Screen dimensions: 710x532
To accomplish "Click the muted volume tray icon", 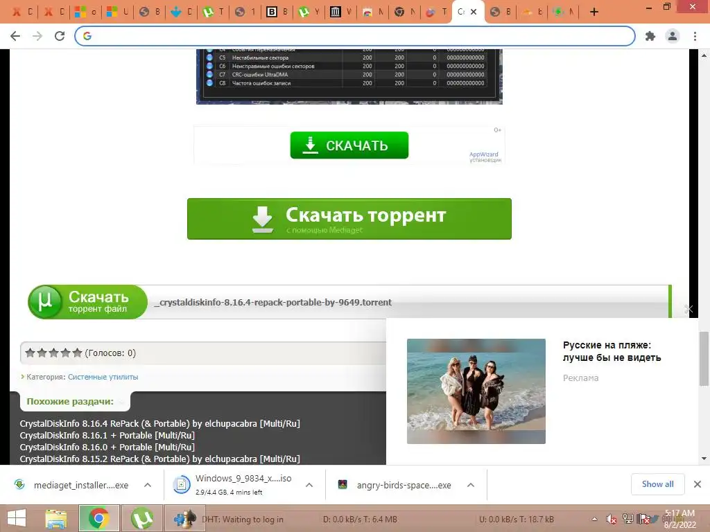I will (612, 520).
